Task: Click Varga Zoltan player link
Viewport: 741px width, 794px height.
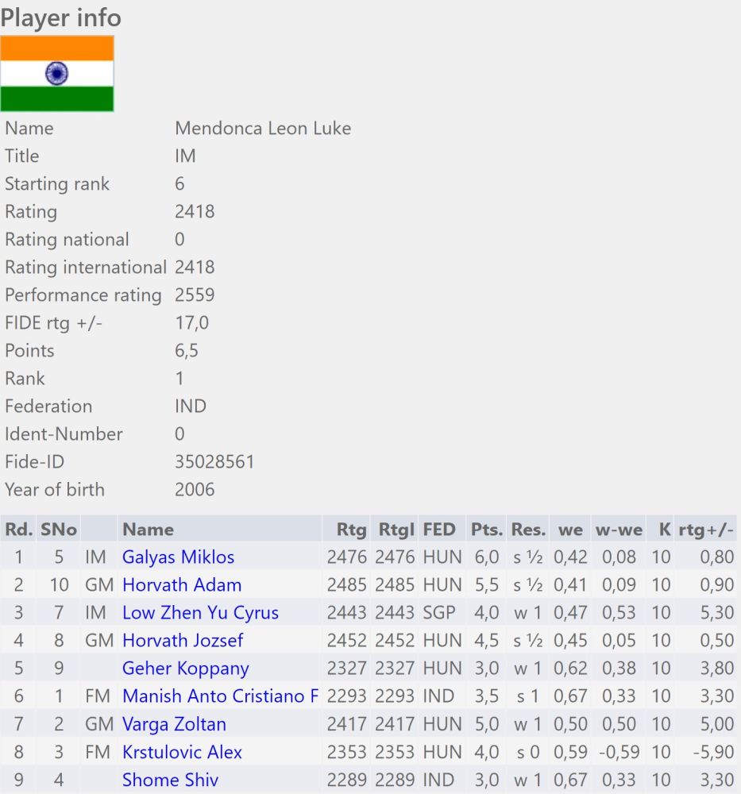Action: (x=174, y=724)
